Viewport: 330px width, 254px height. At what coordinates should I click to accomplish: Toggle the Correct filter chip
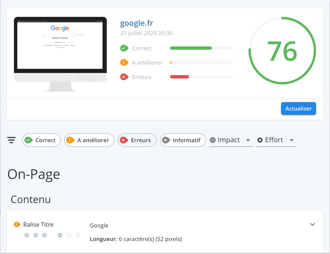pyautogui.click(x=42, y=140)
